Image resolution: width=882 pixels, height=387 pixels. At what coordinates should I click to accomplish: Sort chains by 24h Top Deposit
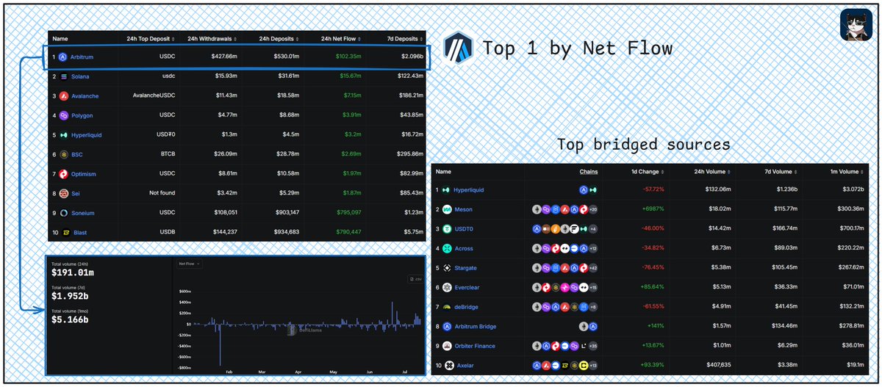[x=151, y=38]
